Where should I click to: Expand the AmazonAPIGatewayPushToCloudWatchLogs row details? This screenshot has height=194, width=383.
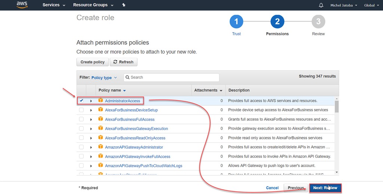click(x=91, y=166)
